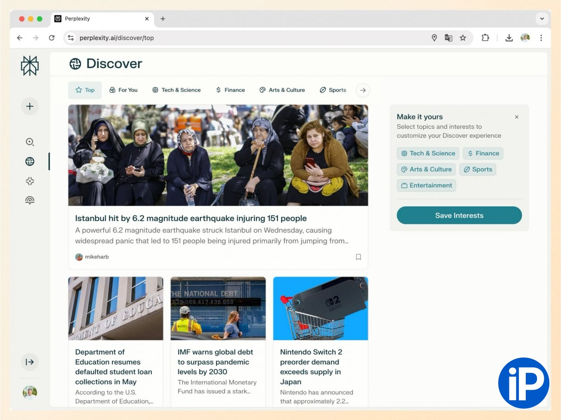Close the Perplexity browser tab
561x420 pixels.
pyautogui.click(x=147, y=19)
